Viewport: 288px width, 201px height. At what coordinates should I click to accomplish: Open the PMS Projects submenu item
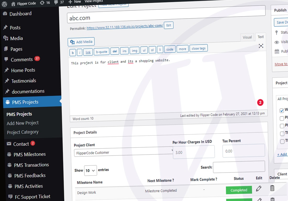pyautogui.click(x=19, y=114)
